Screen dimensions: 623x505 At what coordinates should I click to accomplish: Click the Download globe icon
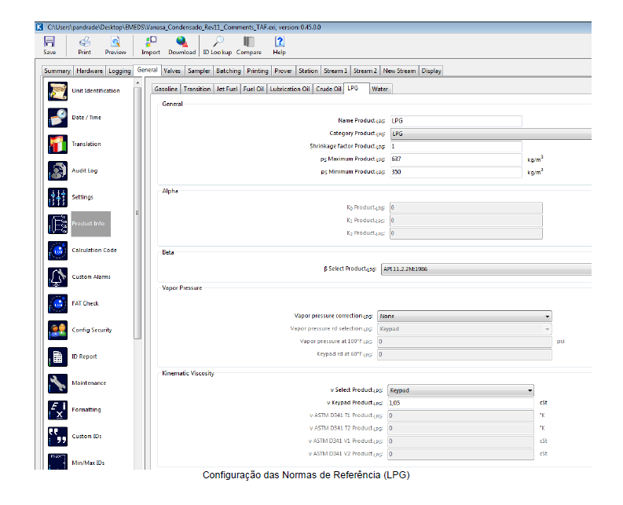181,42
